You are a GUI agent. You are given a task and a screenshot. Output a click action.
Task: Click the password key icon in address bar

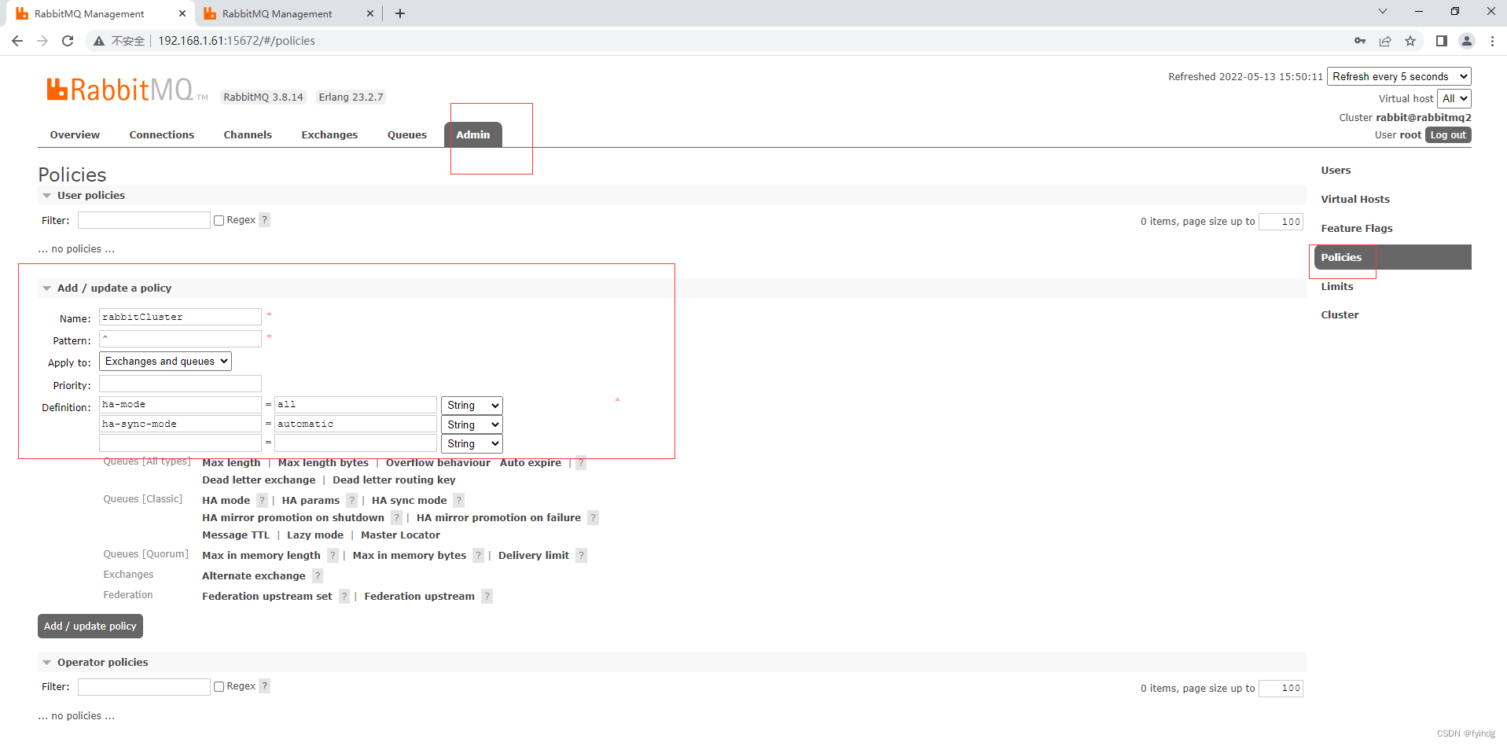[x=1360, y=41]
